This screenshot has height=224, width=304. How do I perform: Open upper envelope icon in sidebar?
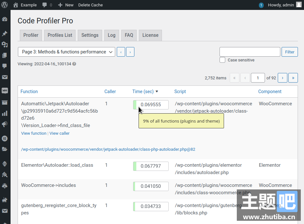[x=5, y=77]
